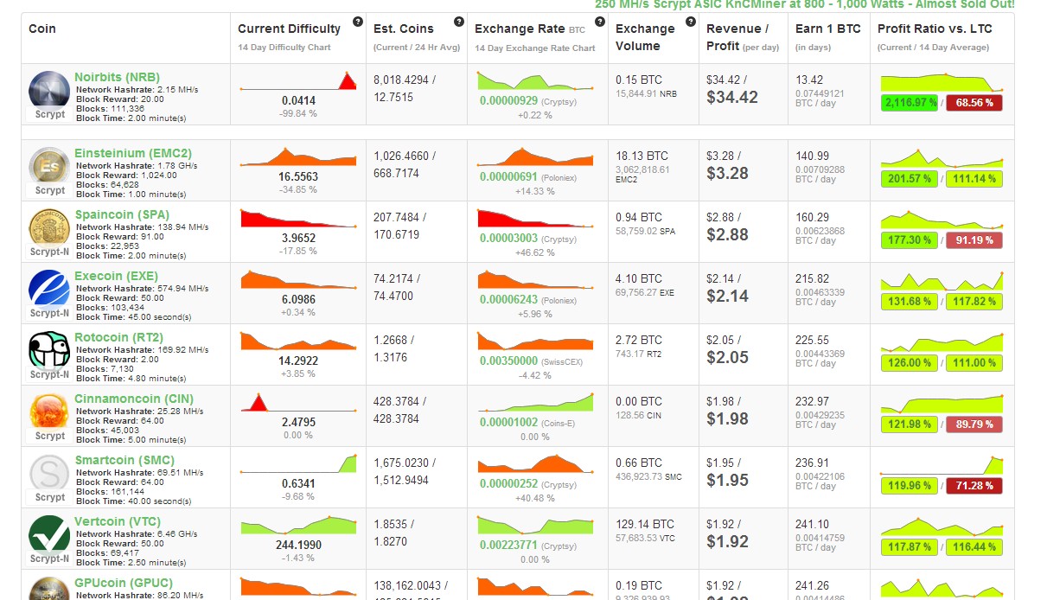1047x600 pixels.
Task: Click the 111.00 % profit badge
Action: coord(974,363)
